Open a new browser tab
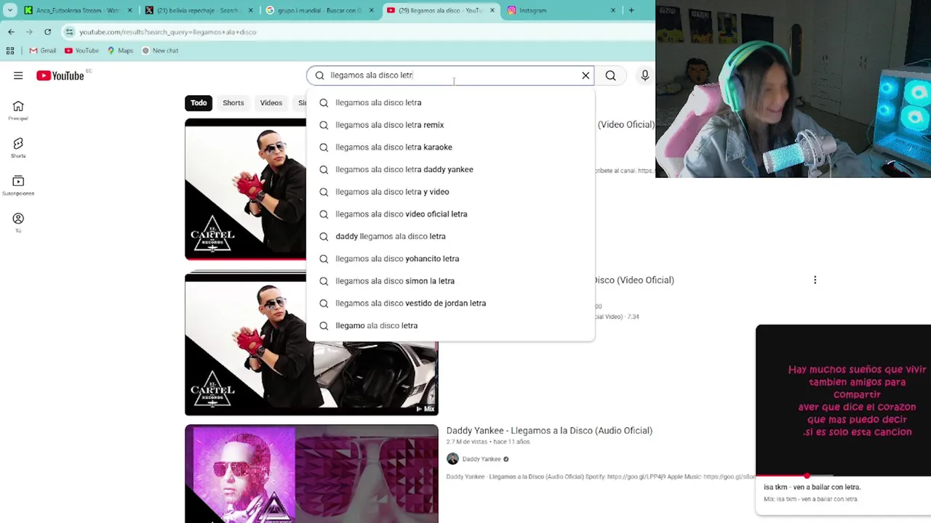 click(631, 10)
